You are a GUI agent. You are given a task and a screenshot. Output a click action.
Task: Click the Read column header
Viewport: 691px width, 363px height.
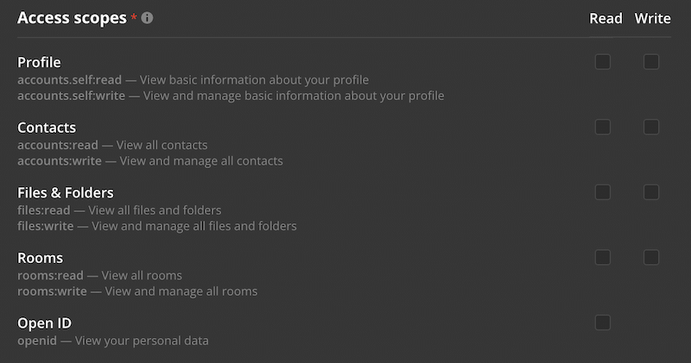(x=605, y=18)
